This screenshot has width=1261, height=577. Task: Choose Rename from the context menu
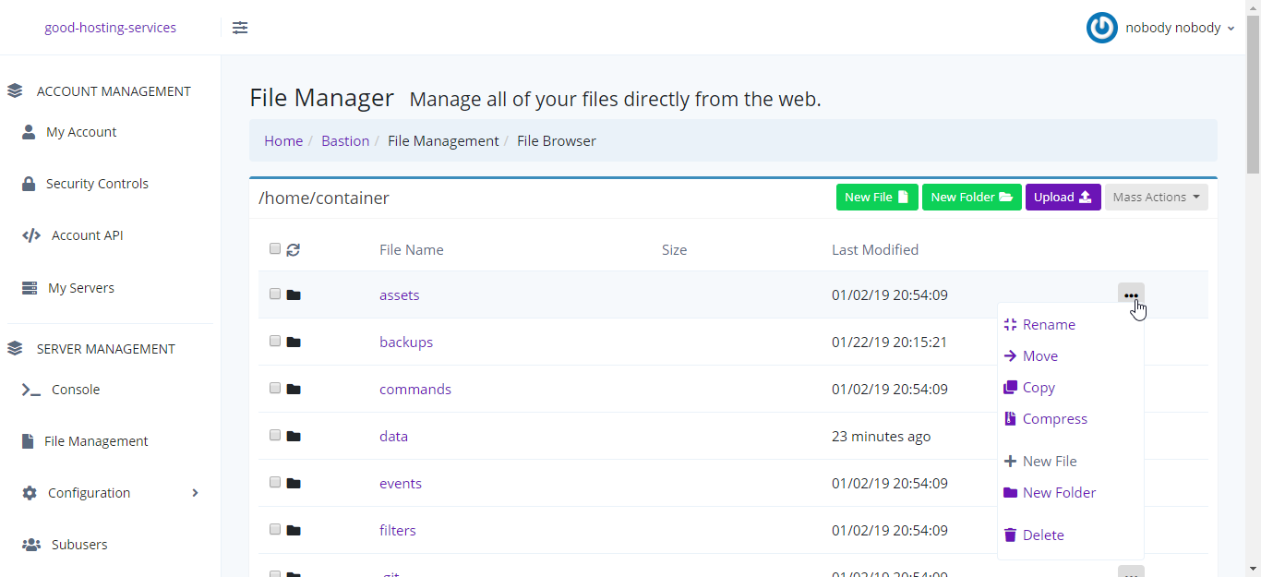click(1049, 325)
